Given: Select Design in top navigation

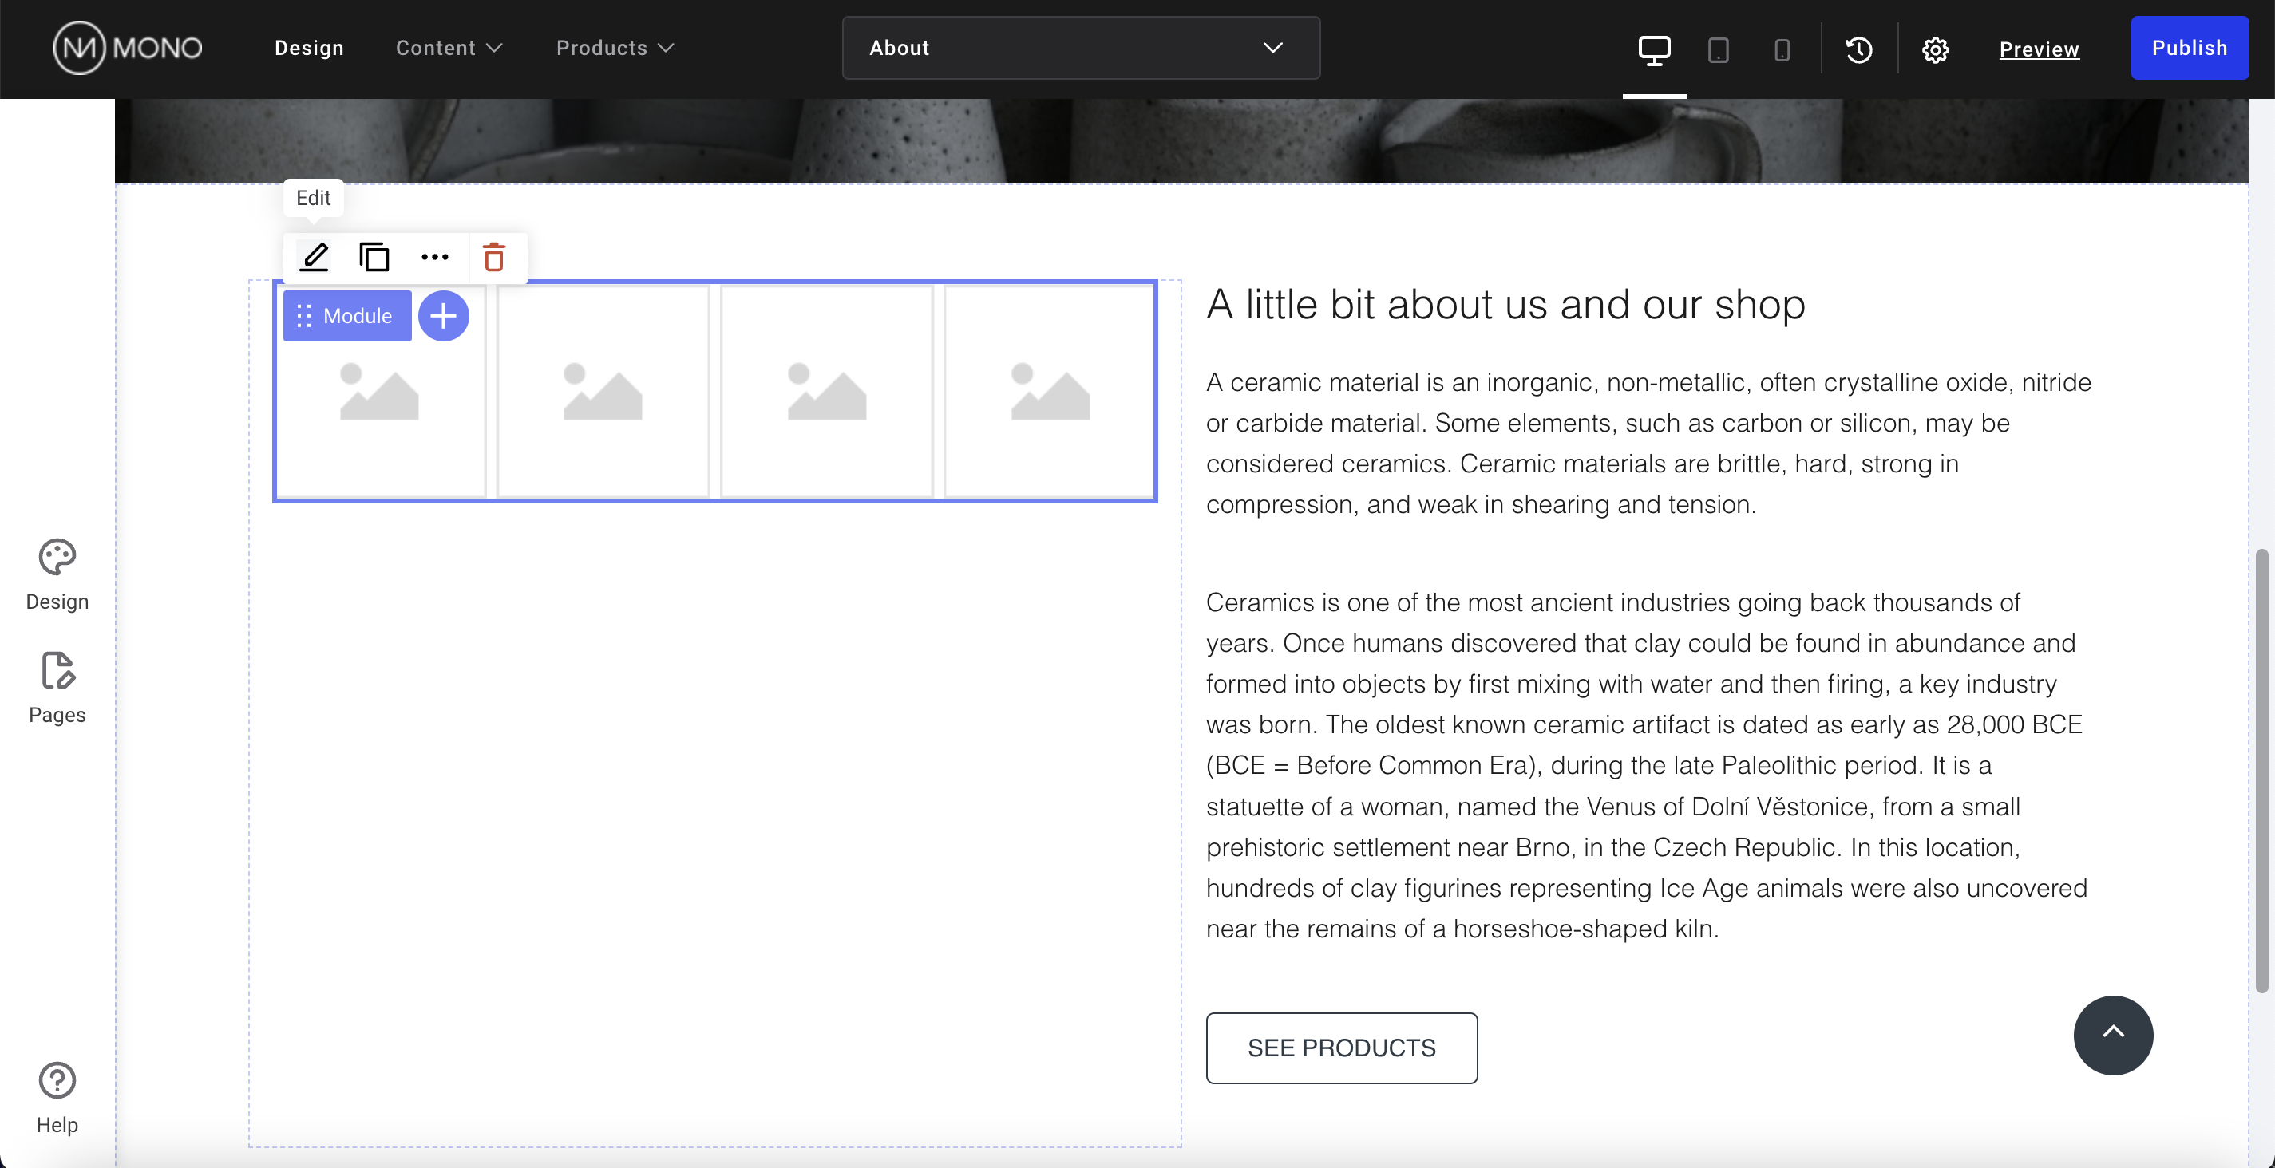Looking at the screenshot, I should tap(309, 48).
